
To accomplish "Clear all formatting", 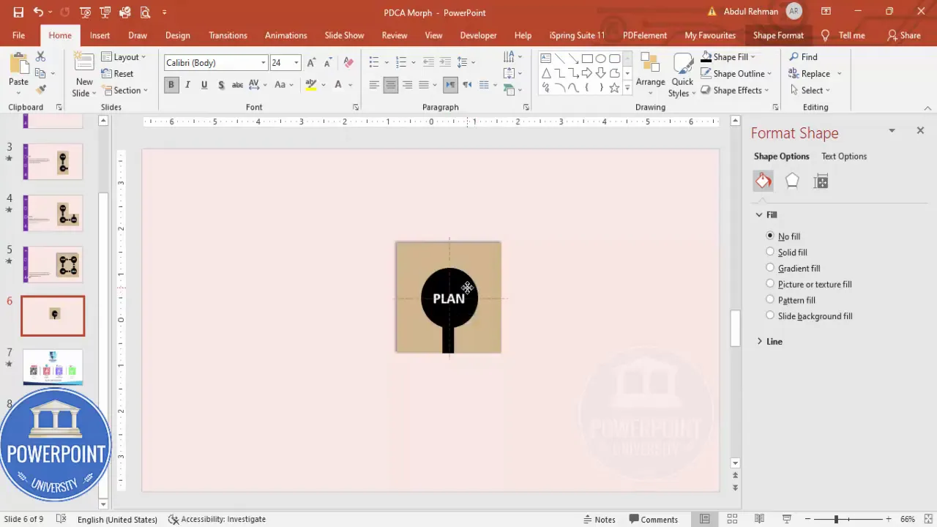I will (x=348, y=63).
